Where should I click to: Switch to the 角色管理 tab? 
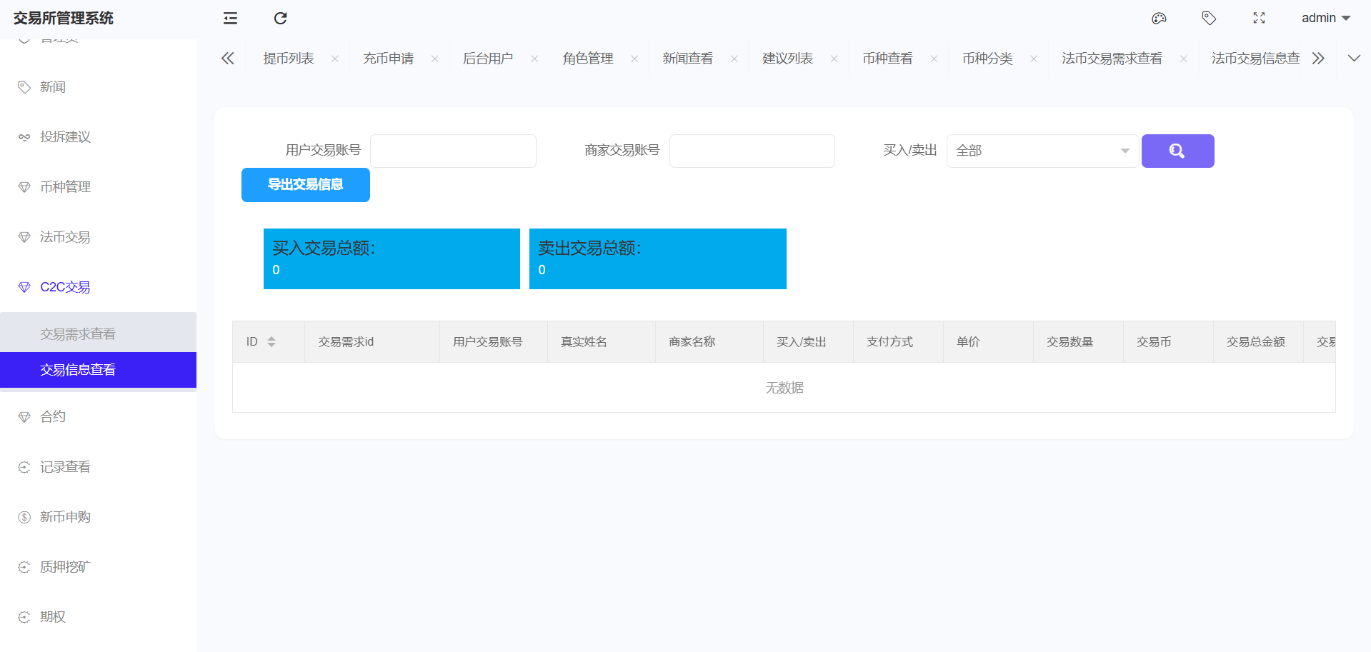click(x=587, y=59)
